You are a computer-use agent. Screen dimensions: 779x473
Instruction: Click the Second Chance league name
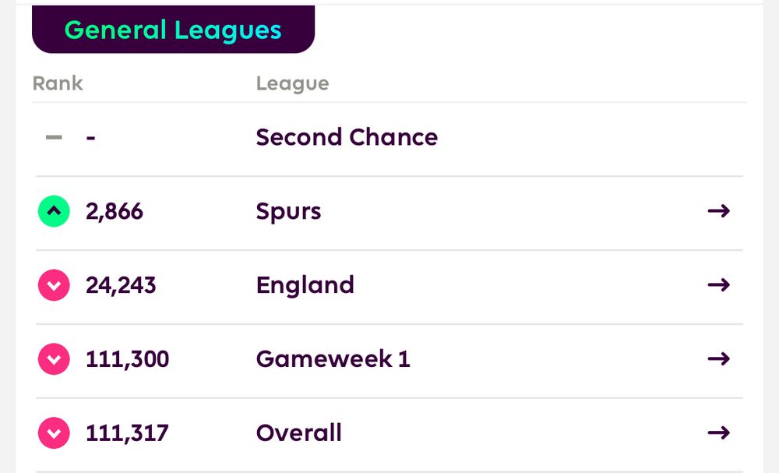(347, 137)
